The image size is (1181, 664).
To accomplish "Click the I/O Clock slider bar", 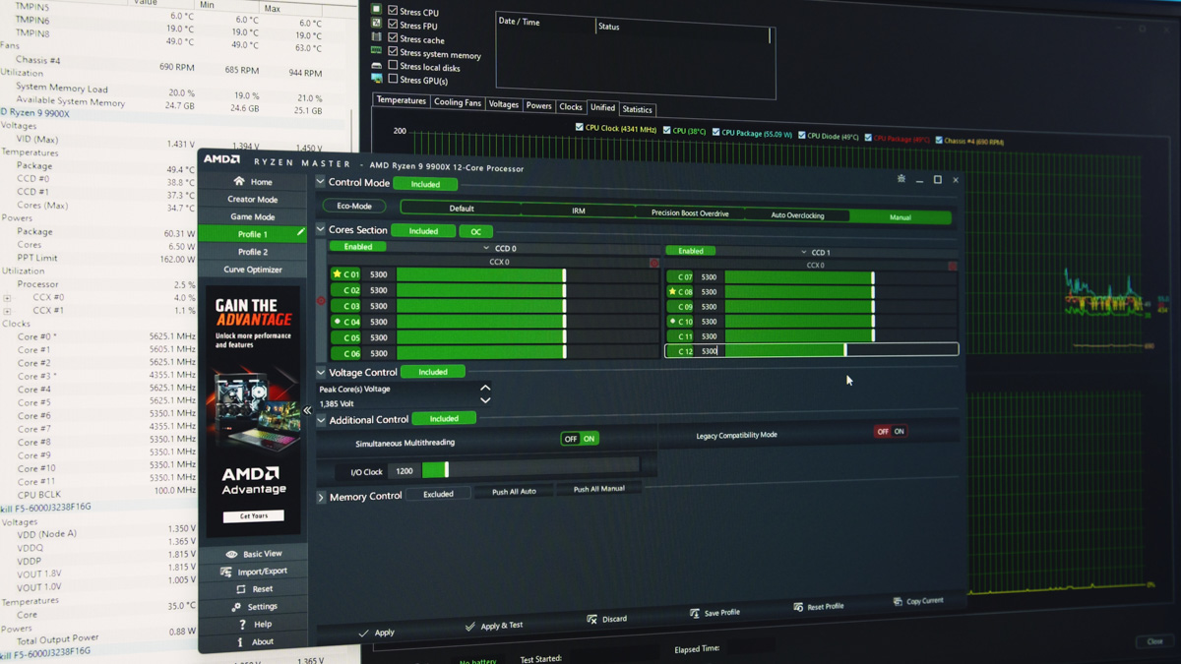I will (530, 467).
